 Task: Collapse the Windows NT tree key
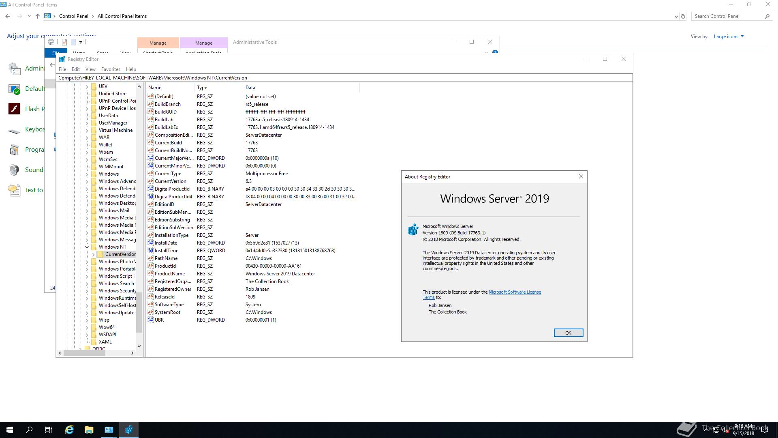[x=87, y=247]
